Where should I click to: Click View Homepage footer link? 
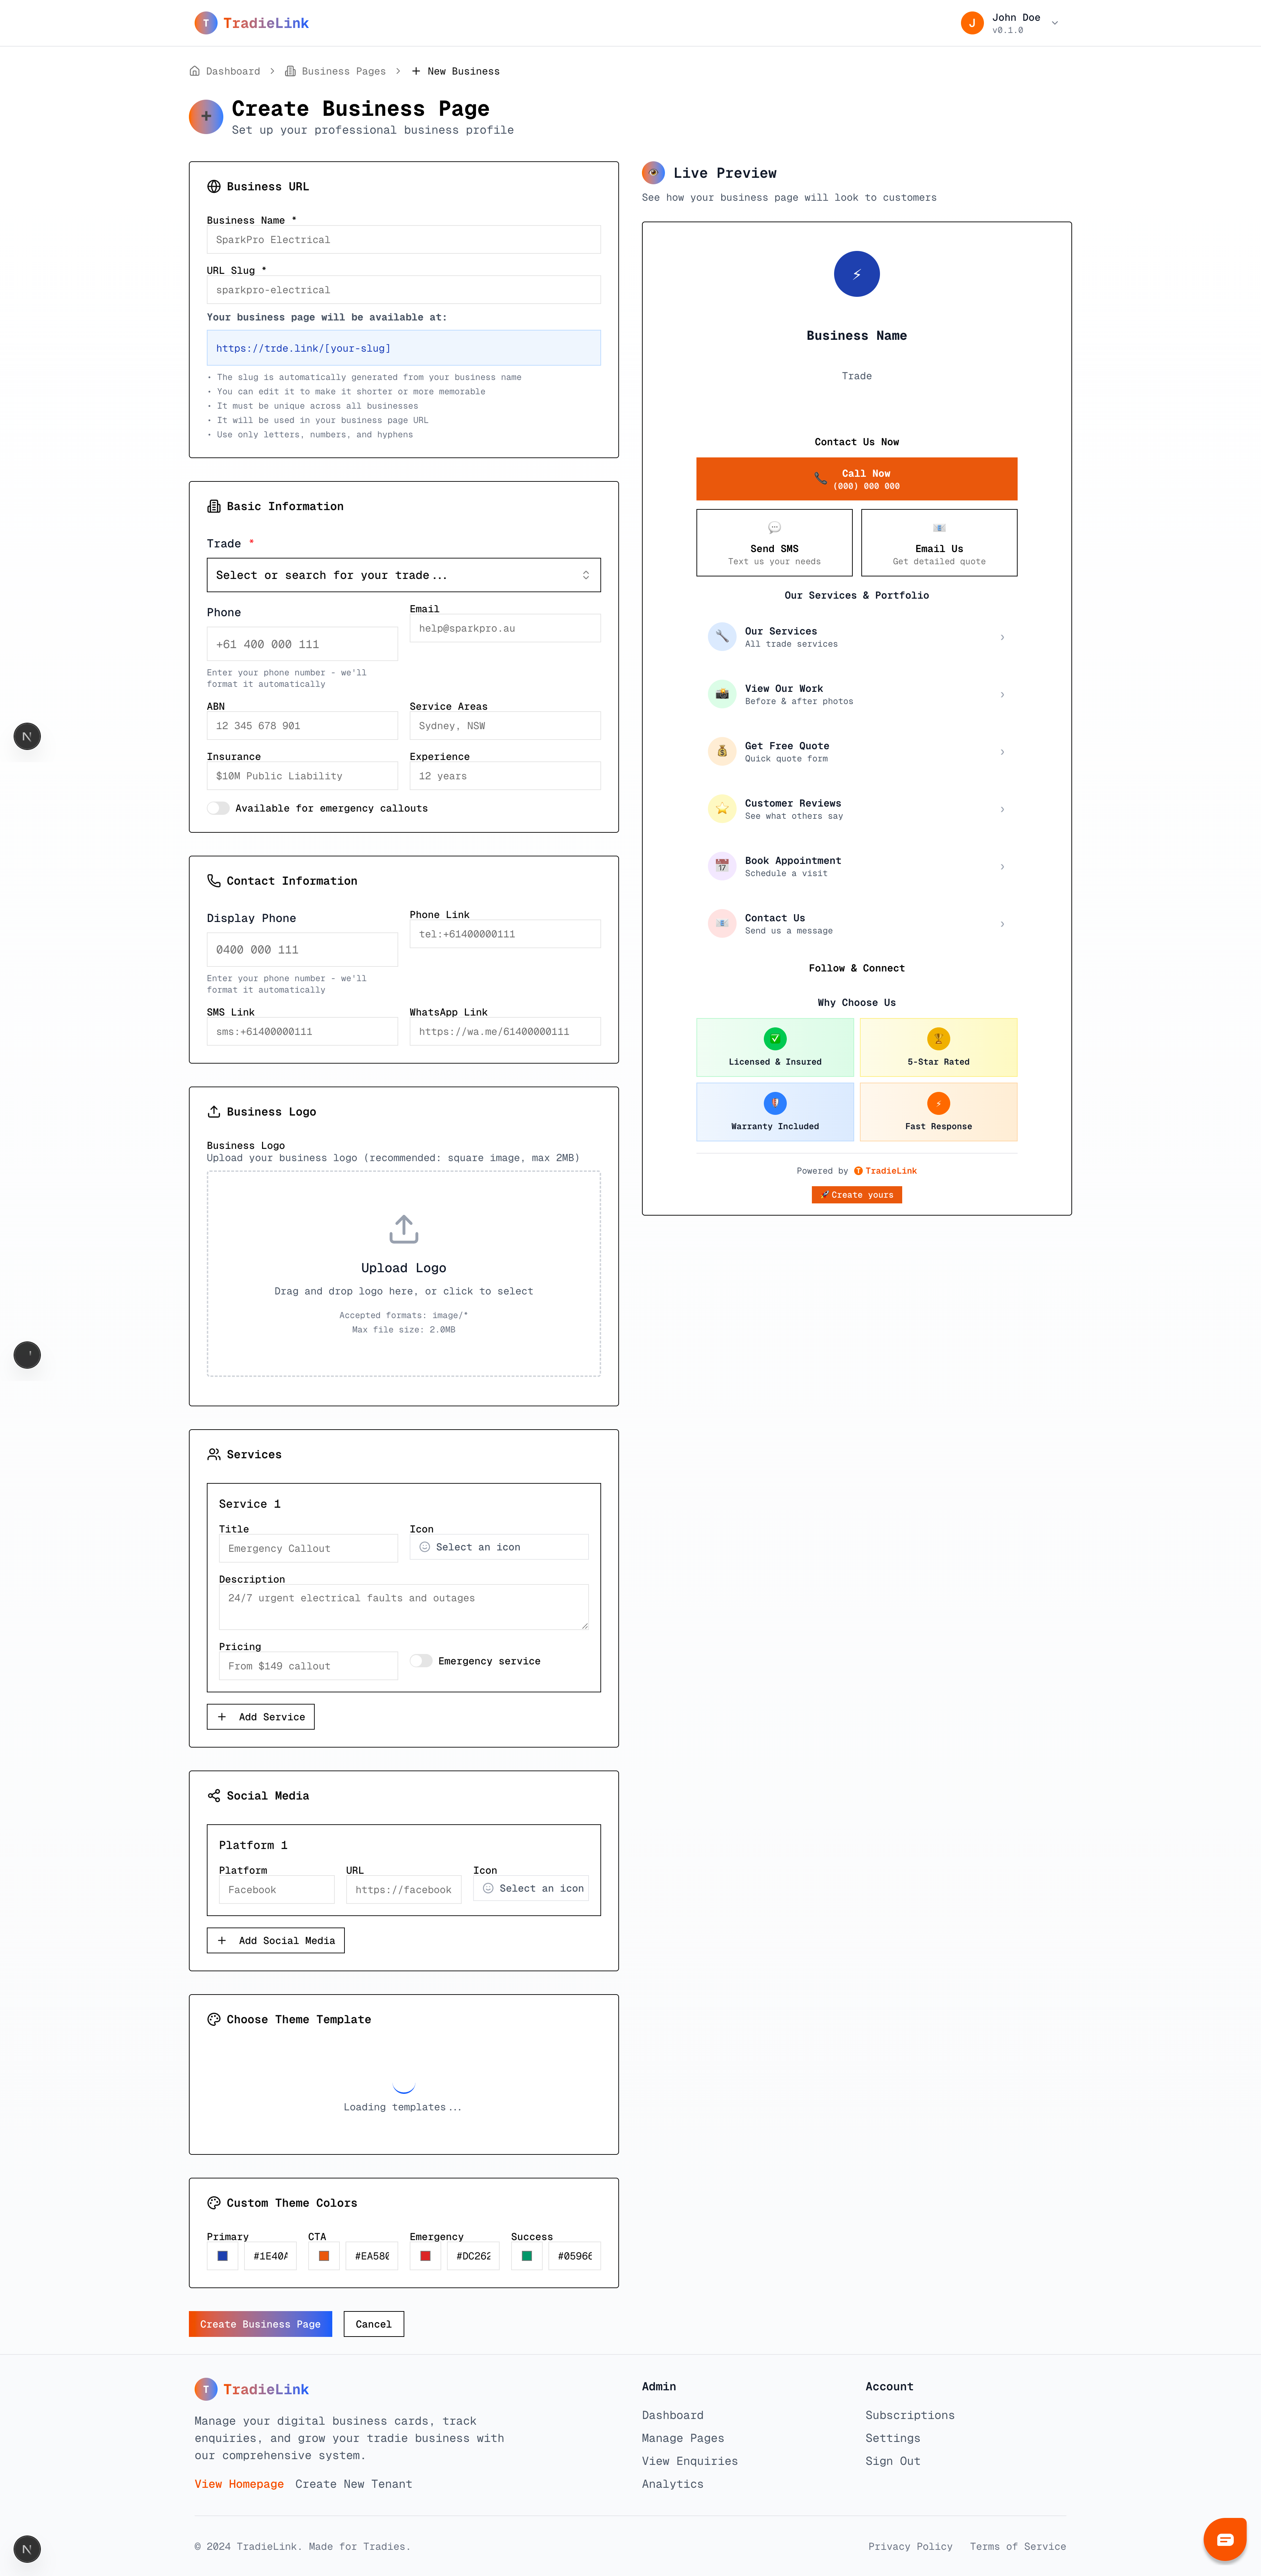coord(239,2484)
